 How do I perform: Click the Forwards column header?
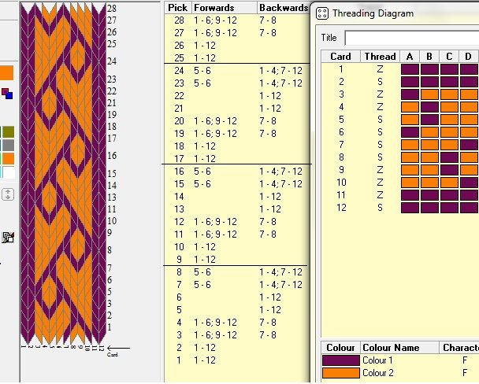point(225,8)
